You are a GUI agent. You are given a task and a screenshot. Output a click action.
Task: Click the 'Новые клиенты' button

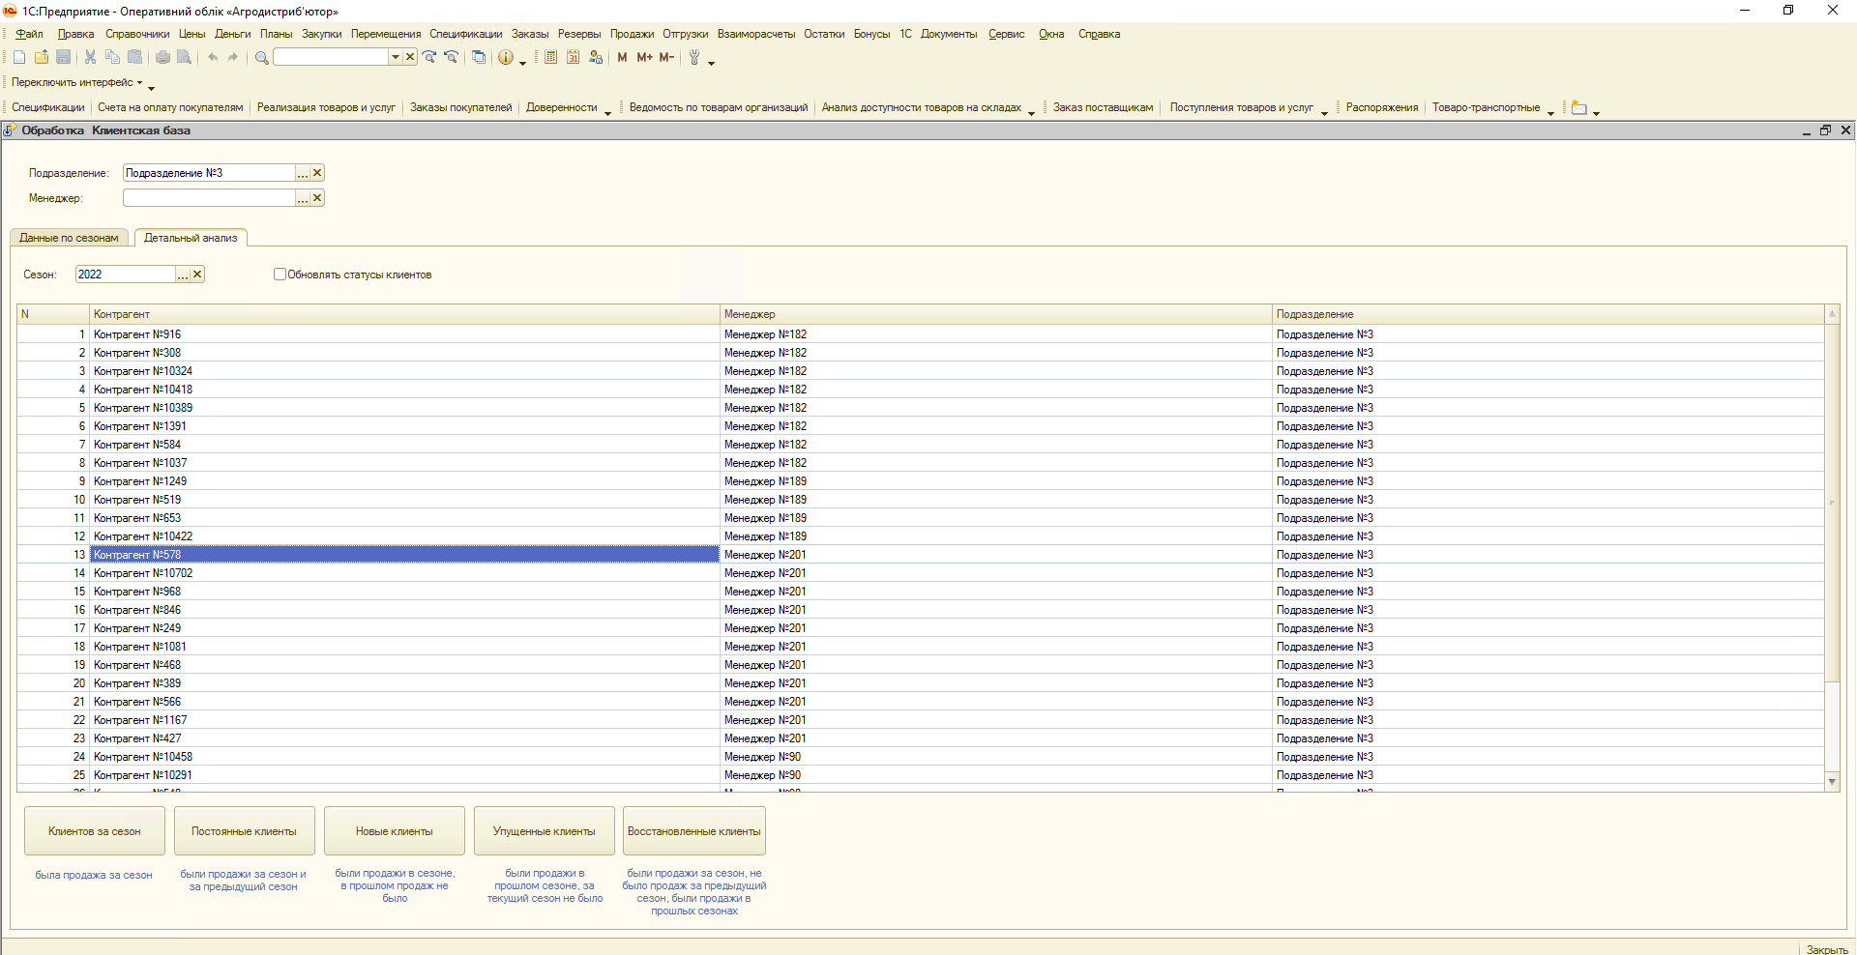[x=394, y=831]
